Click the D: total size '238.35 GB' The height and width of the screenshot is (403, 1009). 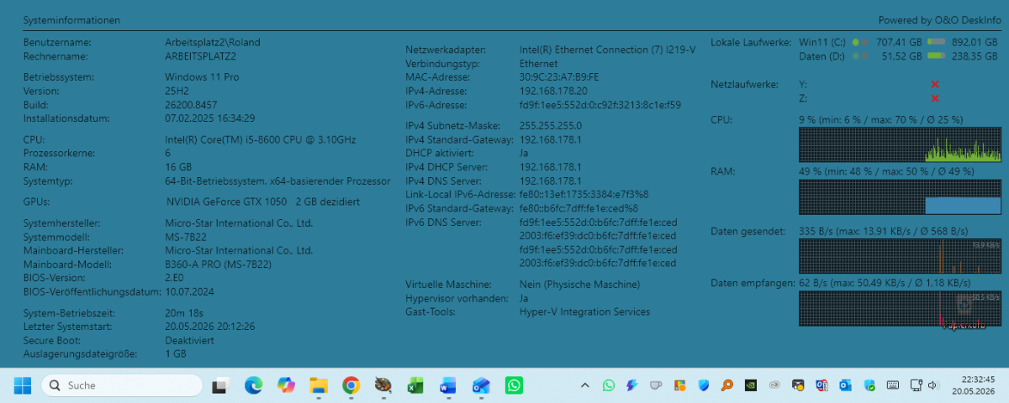tap(975, 56)
